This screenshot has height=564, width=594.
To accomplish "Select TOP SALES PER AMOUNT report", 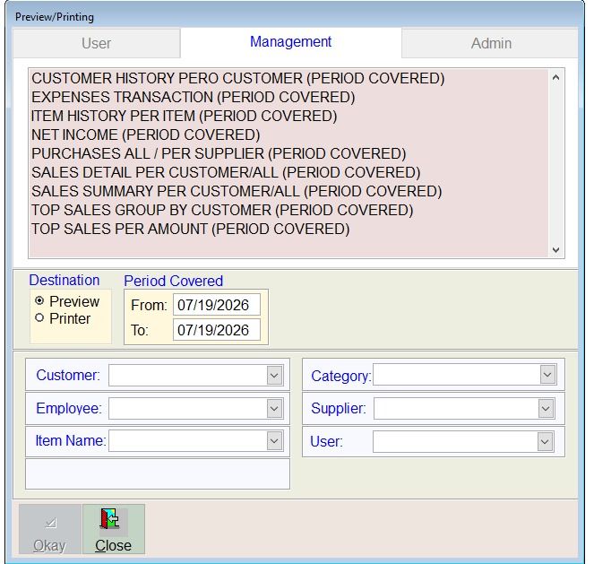I will pyautogui.click(x=190, y=229).
